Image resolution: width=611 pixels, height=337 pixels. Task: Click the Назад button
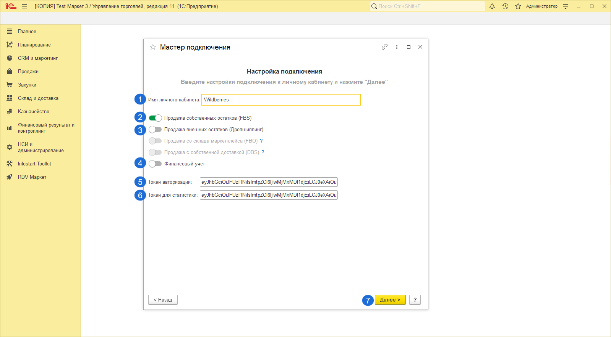(163, 300)
